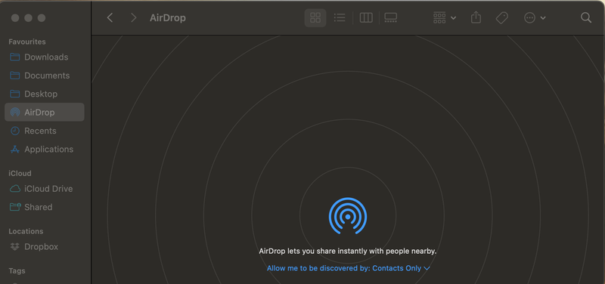
Task: Click the AirDrop window title
Action: point(168,17)
